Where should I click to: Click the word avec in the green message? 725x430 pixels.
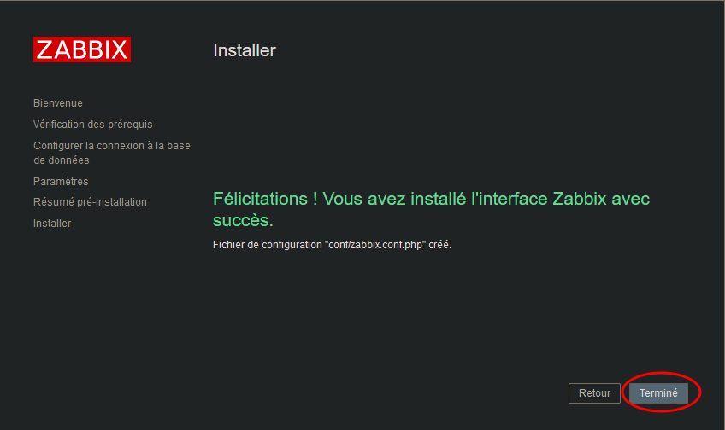coord(631,199)
